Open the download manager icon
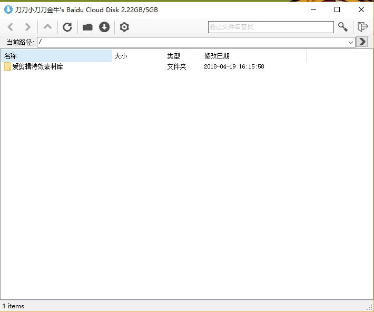 [104, 27]
